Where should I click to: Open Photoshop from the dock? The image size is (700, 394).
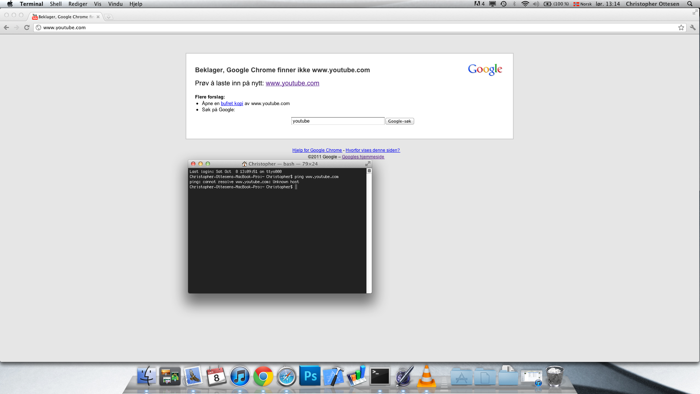[310, 376]
